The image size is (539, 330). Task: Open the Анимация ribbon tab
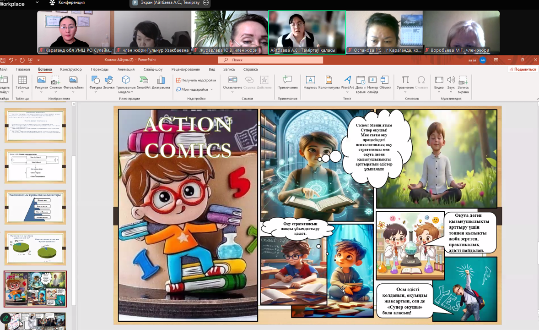(126, 70)
